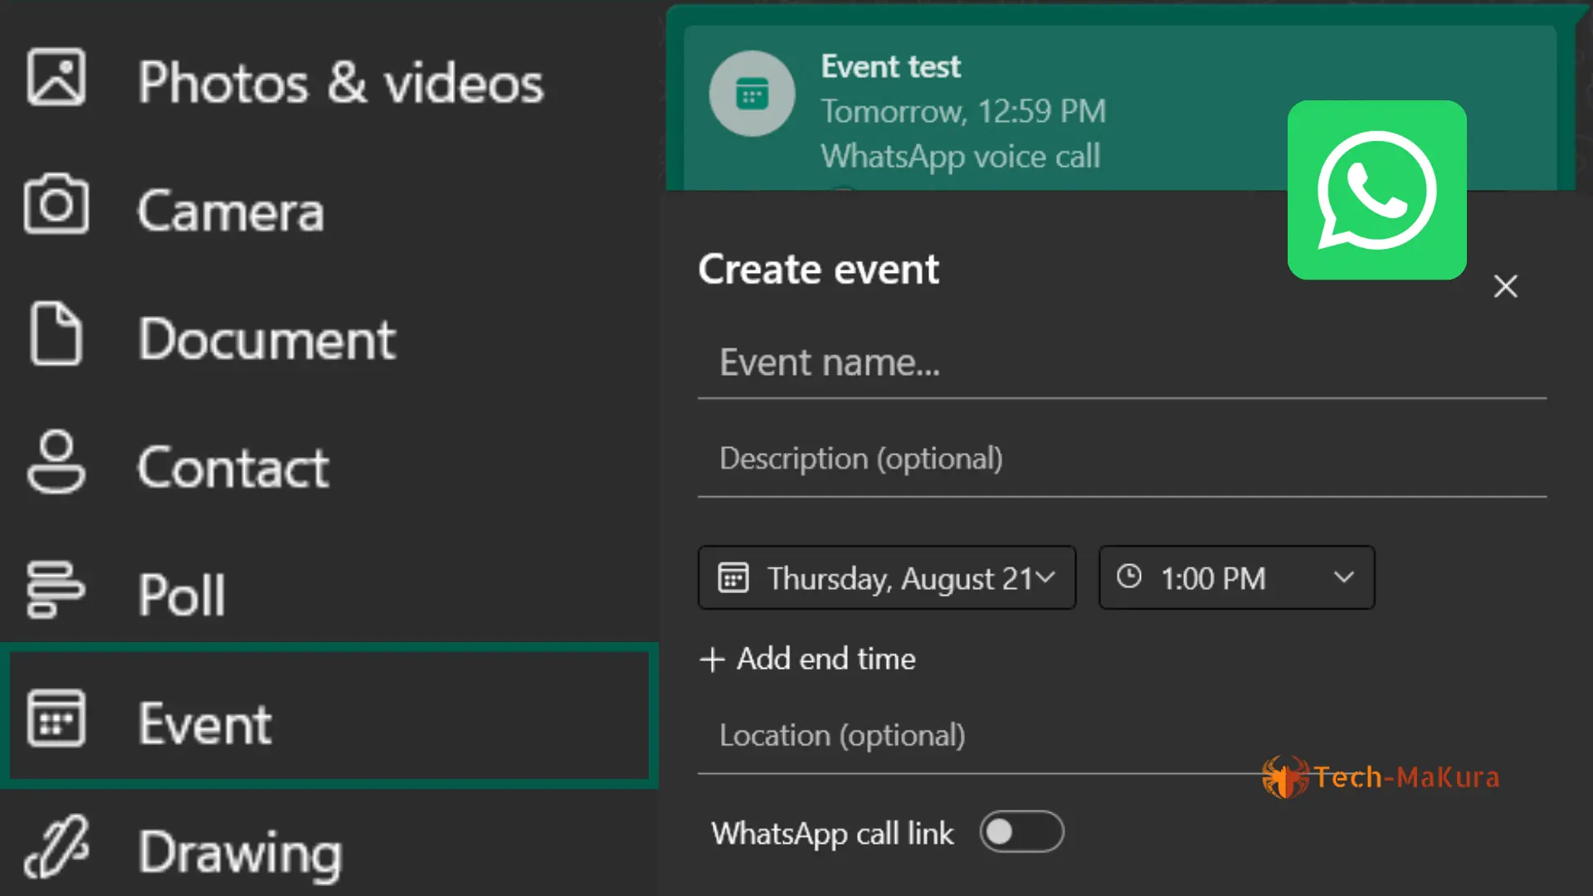
Task: Open the Event test message card
Action: [x=1120, y=107]
